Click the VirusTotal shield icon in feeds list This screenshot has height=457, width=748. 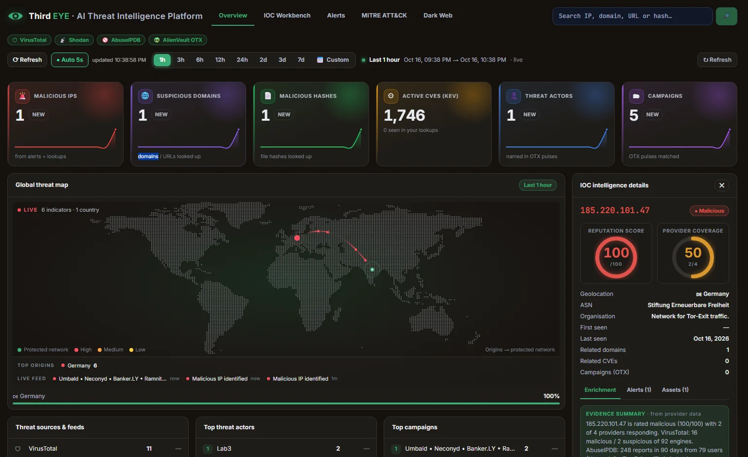(18, 449)
